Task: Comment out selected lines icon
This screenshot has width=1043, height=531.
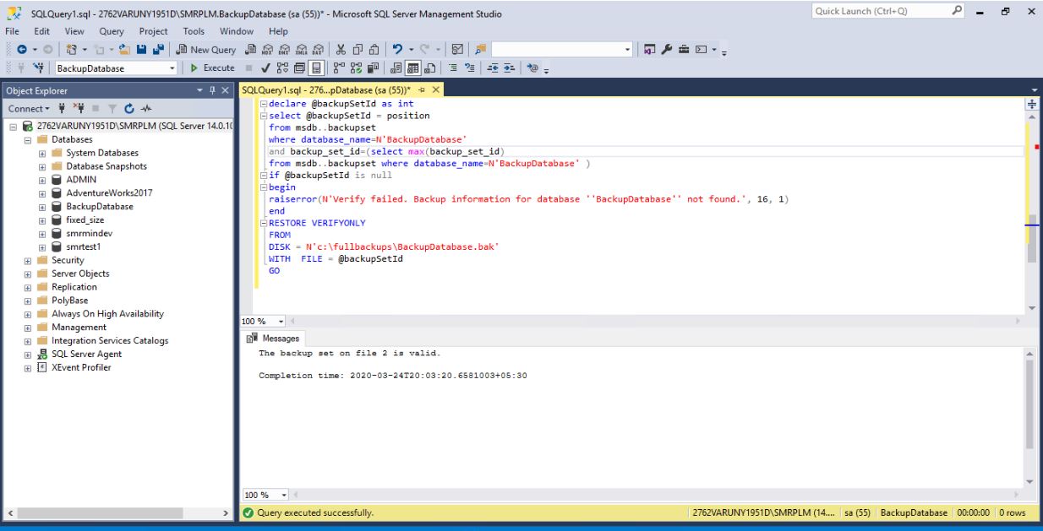Action: [x=453, y=68]
